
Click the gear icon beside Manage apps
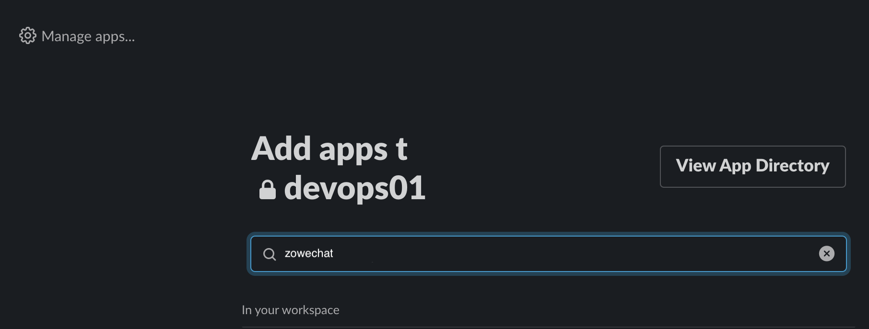pyautogui.click(x=27, y=36)
